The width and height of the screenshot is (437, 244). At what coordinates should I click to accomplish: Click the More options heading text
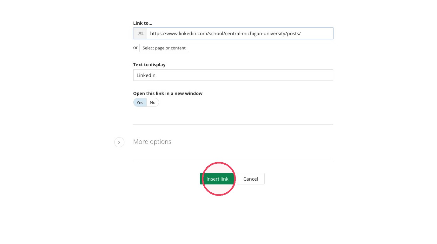(152, 142)
